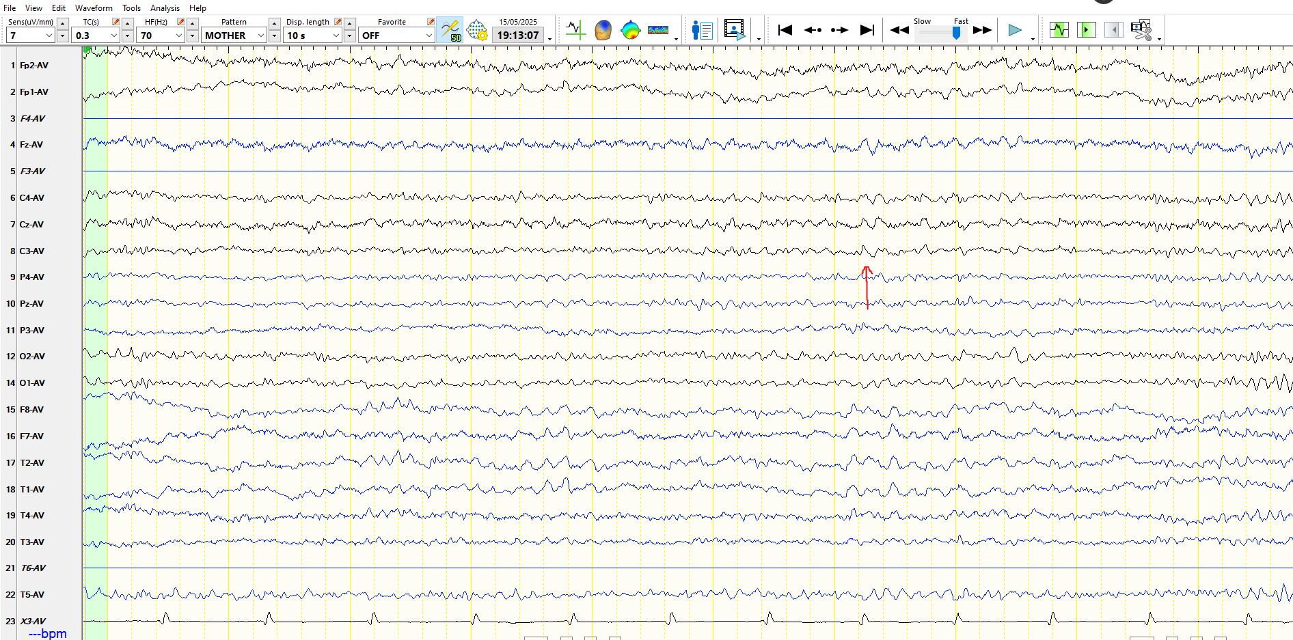
Task: Toggle the green waveform display button
Action: click(x=1059, y=30)
